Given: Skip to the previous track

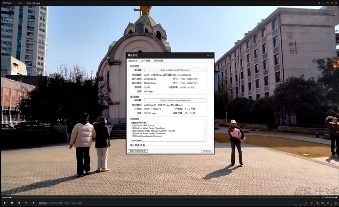Looking at the screenshot, I should tap(19, 203).
